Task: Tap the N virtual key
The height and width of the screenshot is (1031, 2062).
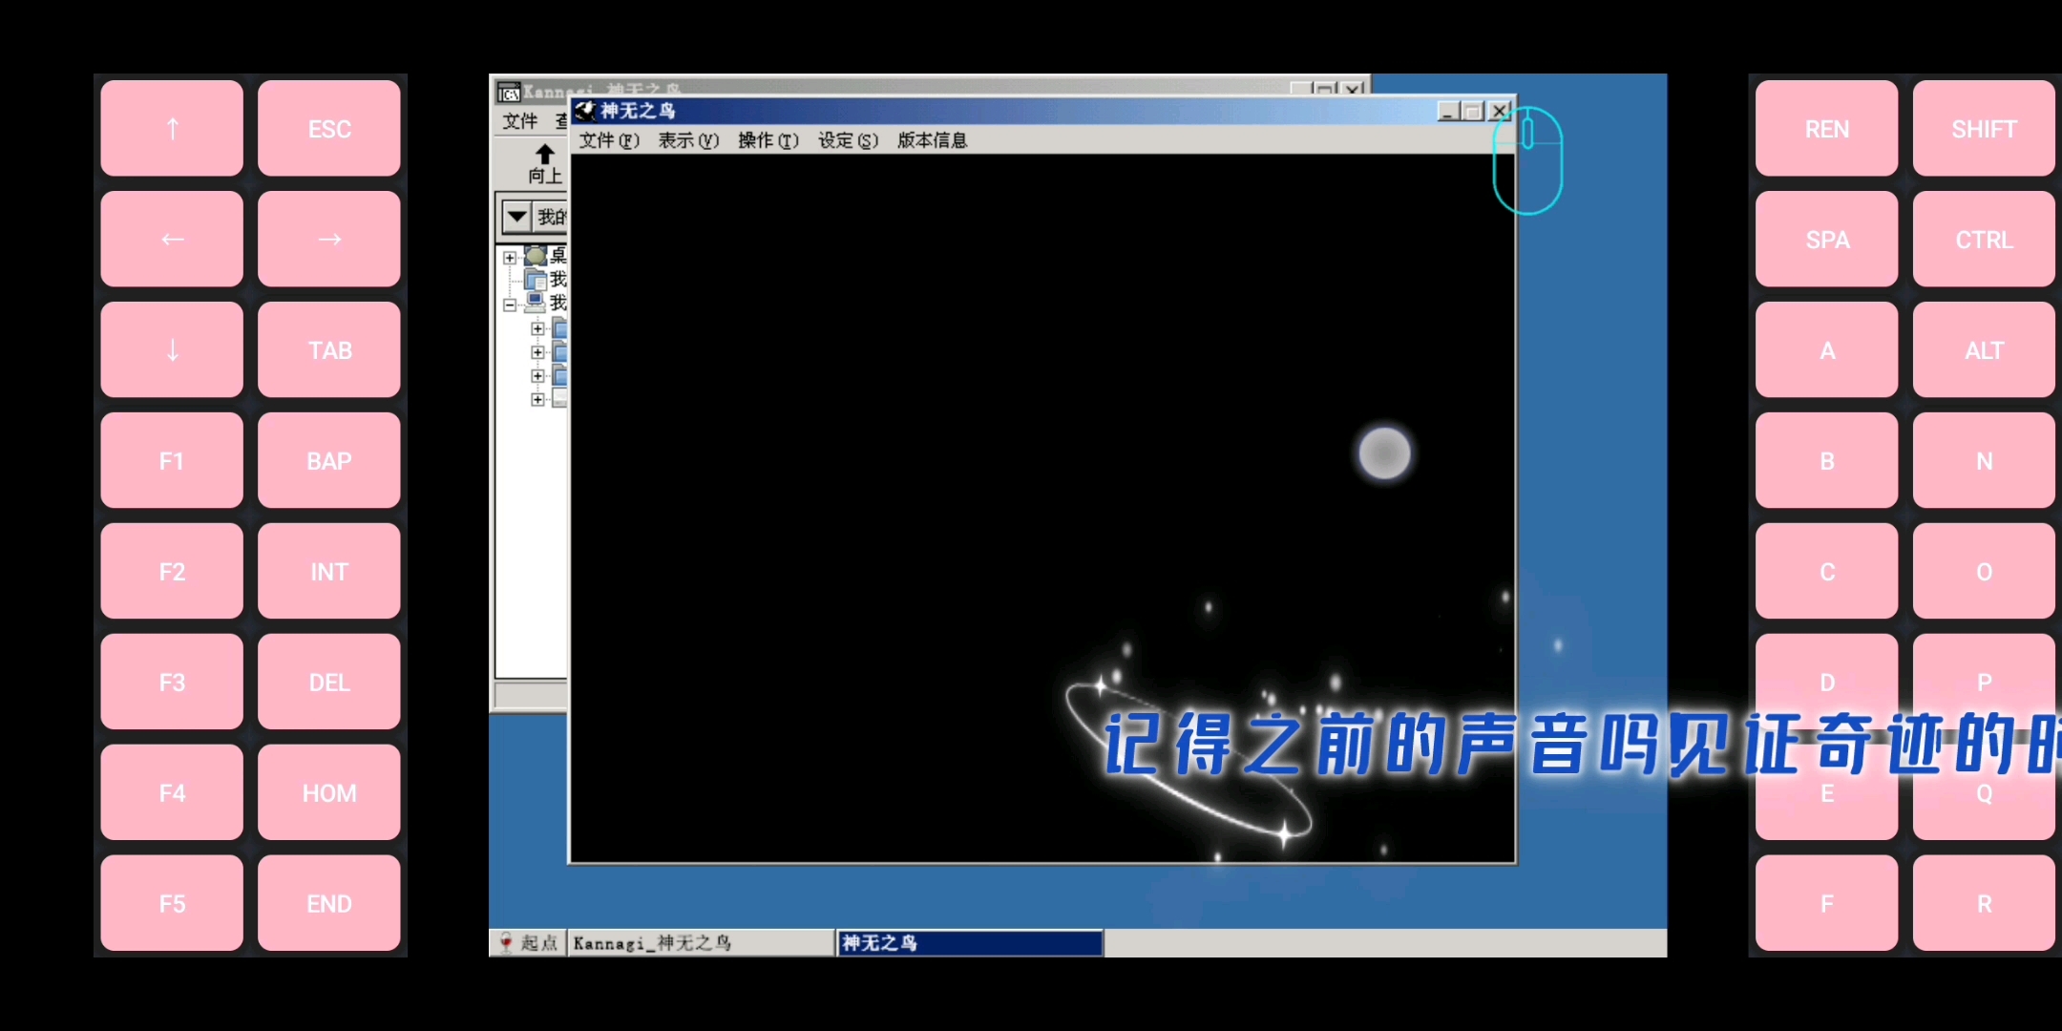Action: point(1984,460)
